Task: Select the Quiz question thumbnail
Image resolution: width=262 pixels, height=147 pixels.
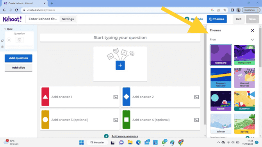Action: [20, 40]
